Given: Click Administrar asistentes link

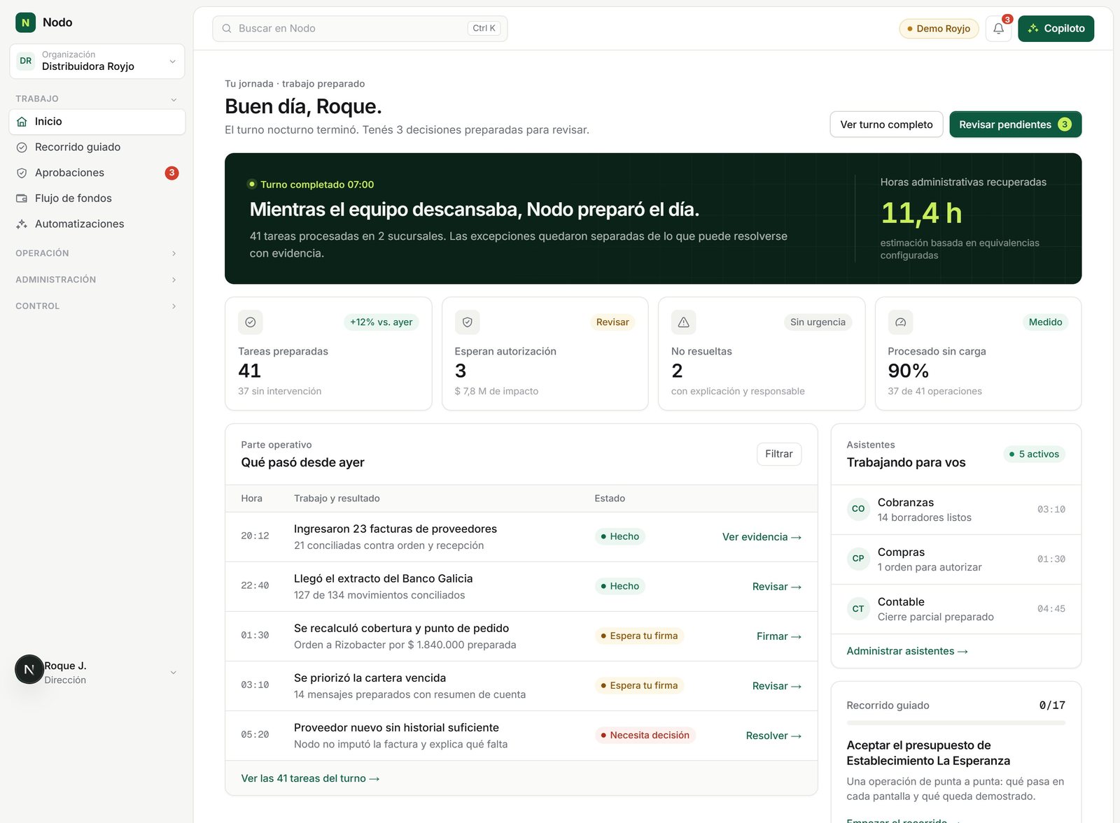Looking at the screenshot, I should tap(907, 651).
